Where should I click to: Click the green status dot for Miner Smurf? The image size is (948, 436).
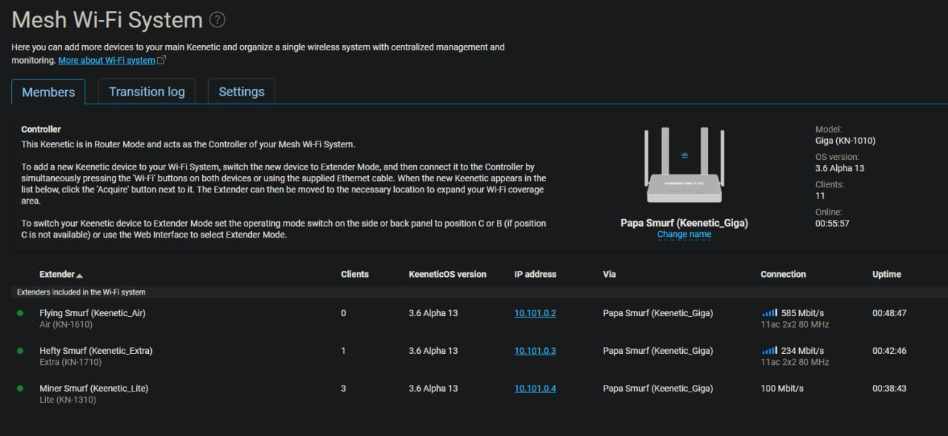click(20, 389)
